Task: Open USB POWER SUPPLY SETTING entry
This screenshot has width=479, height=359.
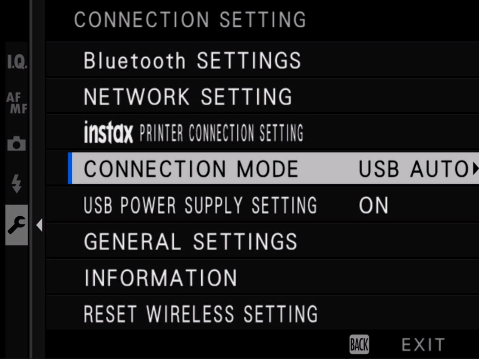Action: pyautogui.click(x=200, y=206)
